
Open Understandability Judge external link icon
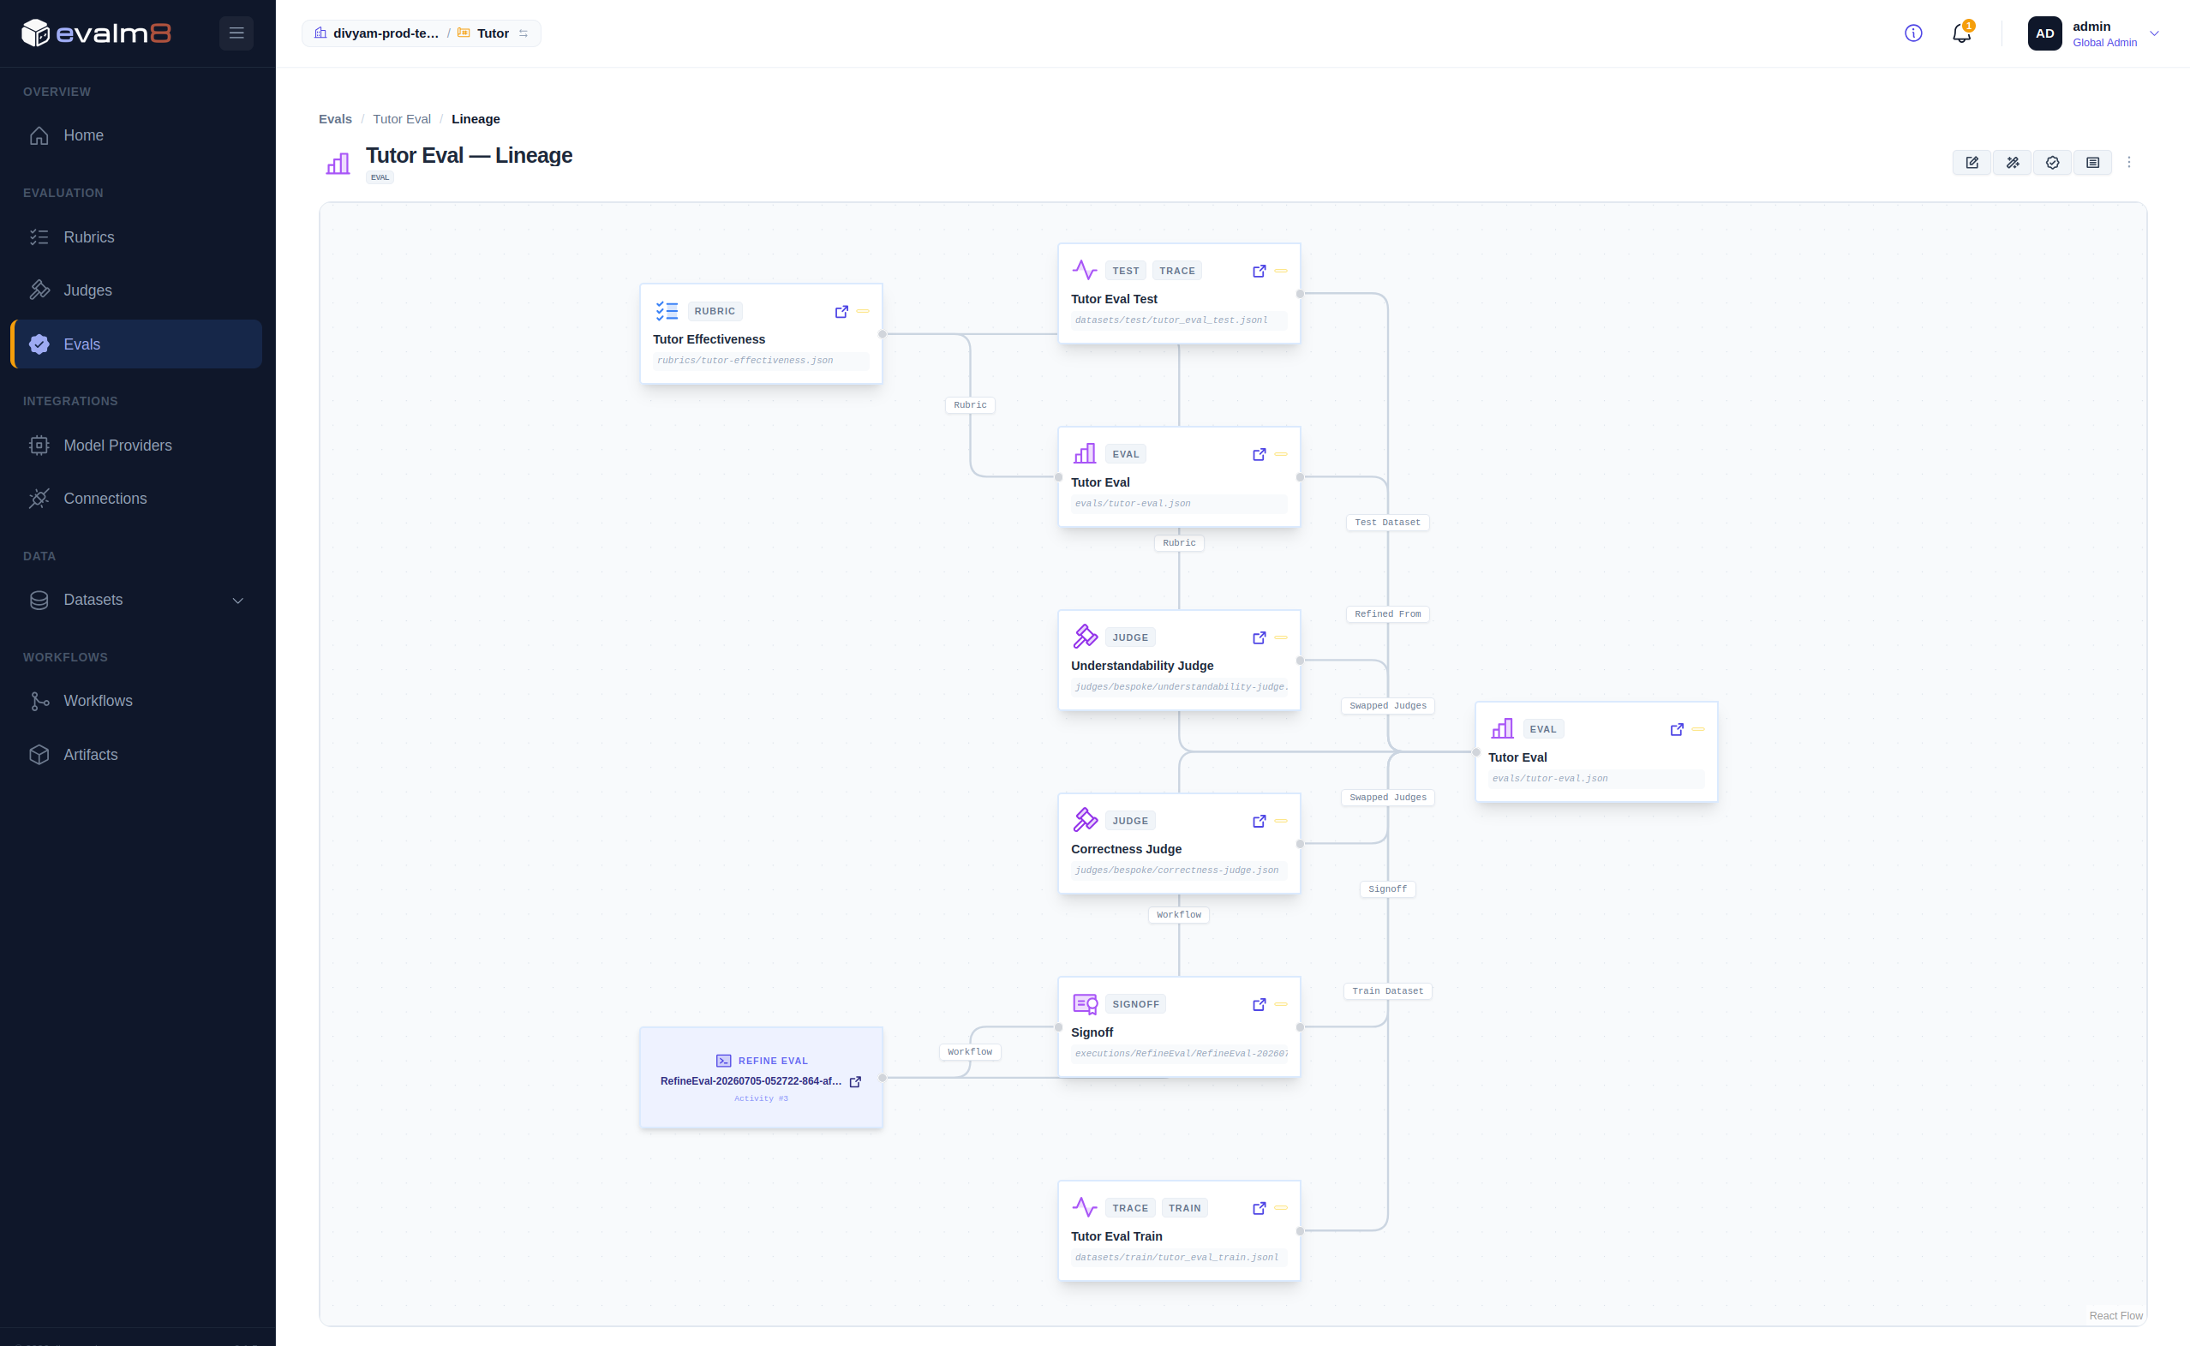pyautogui.click(x=1259, y=637)
